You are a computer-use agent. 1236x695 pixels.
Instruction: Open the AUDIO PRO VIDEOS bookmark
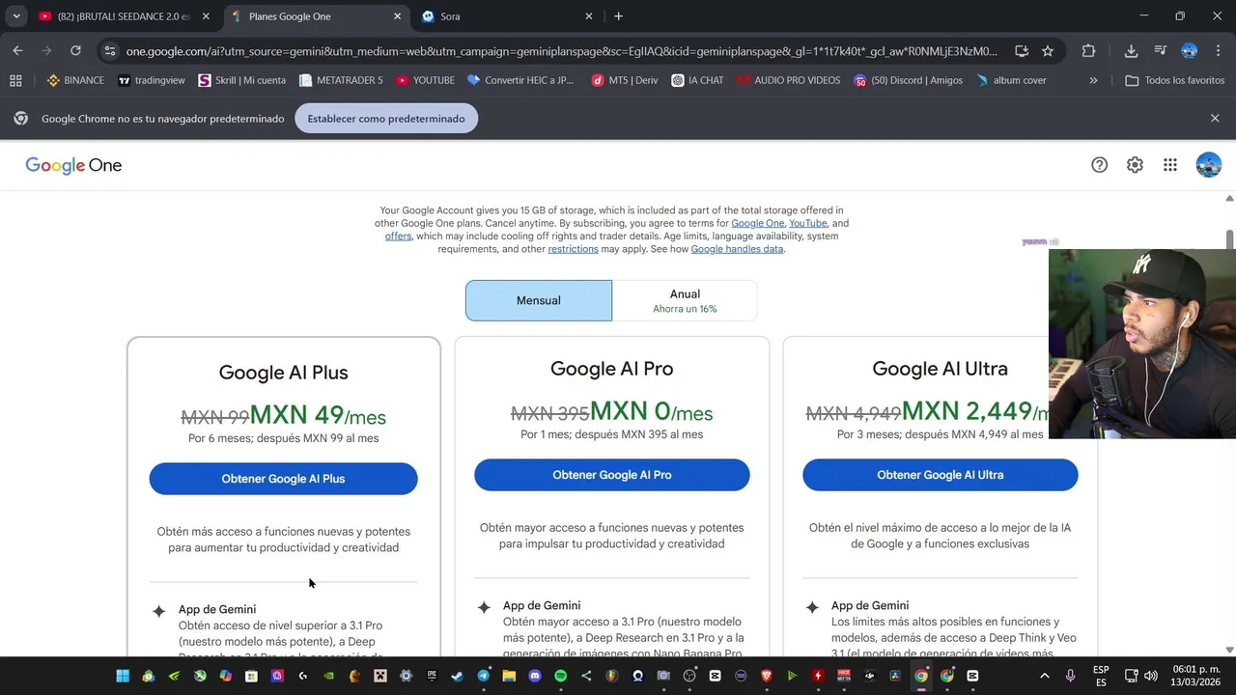click(788, 80)
